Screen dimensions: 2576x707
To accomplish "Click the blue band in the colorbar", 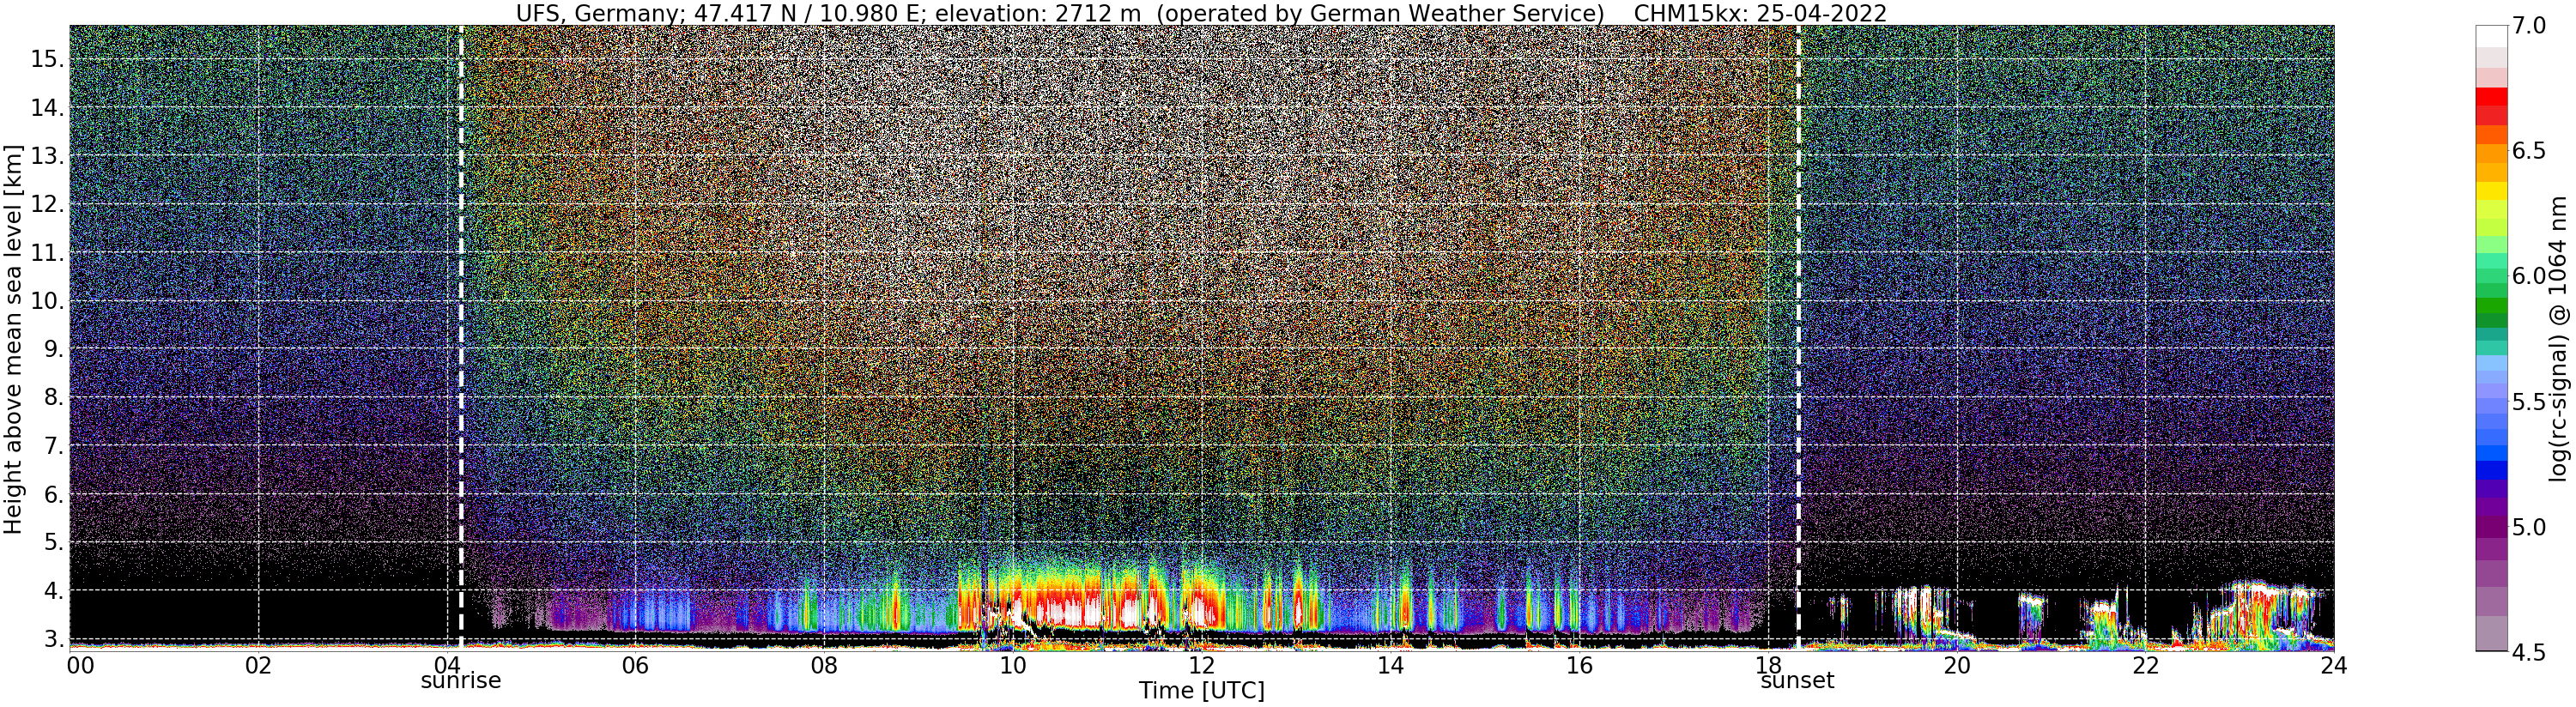I will (2491, 470).
